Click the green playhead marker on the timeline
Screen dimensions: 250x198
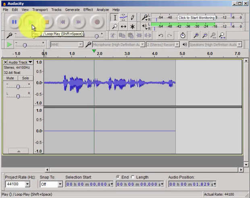pyautogui.click(x=94, y=51)
